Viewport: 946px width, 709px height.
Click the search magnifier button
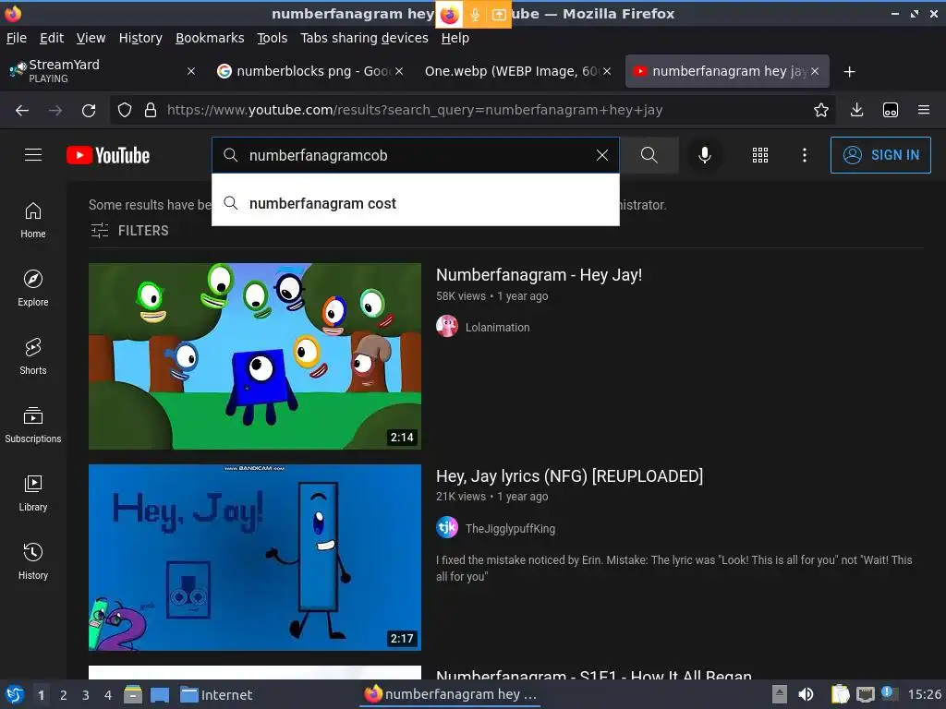point(649,155)
